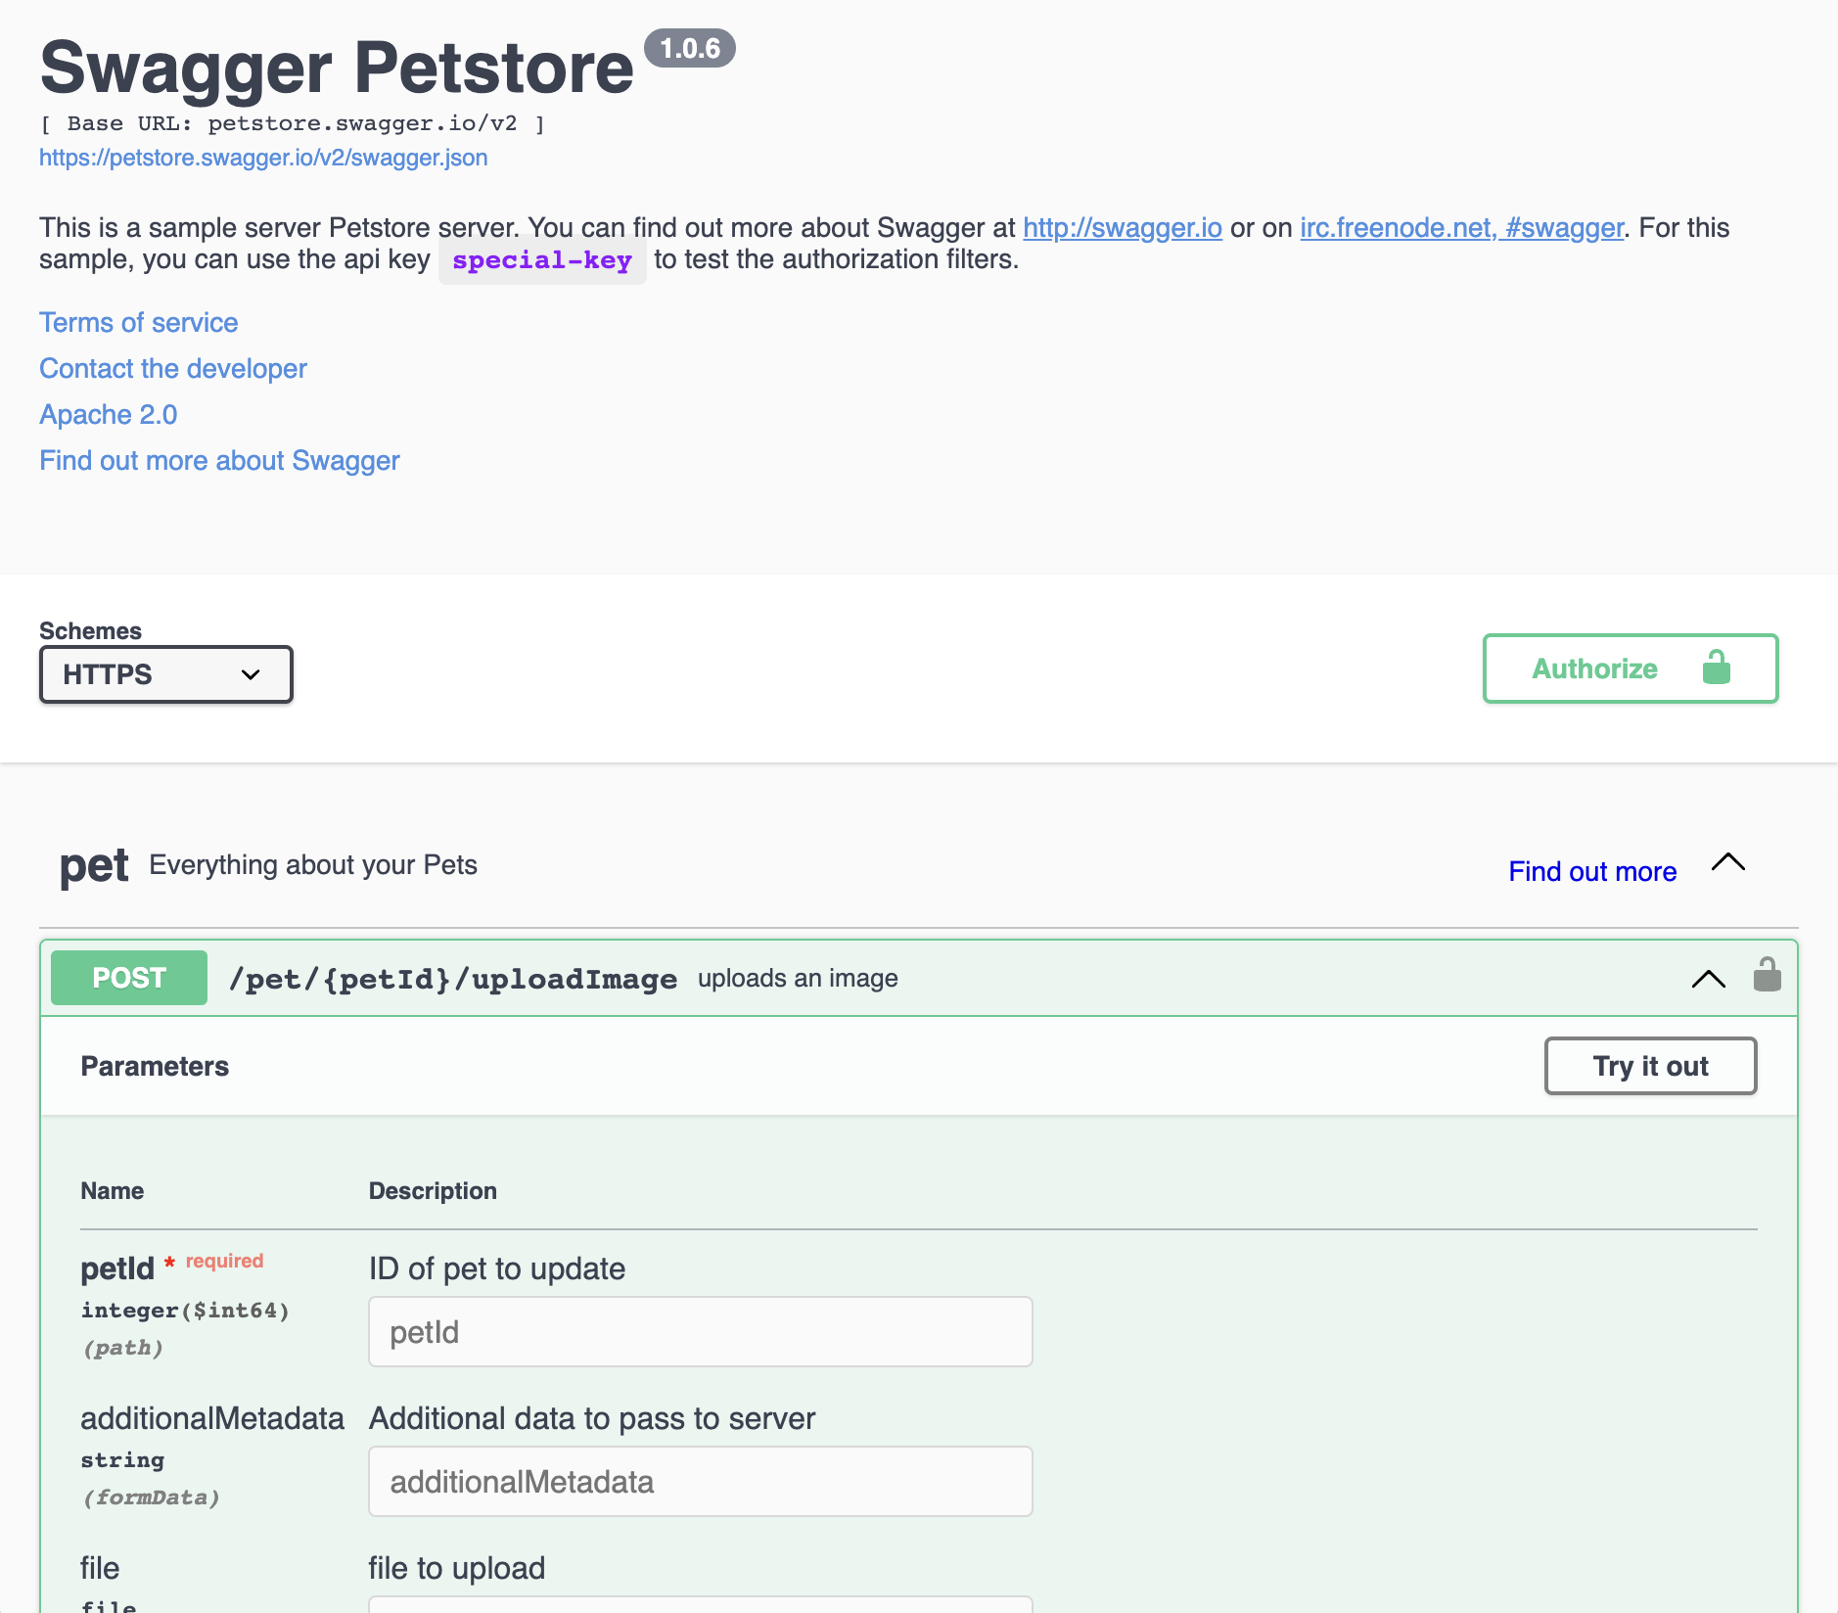Click the red 'required' label

pyautogui.click(x=224, y=1261)
